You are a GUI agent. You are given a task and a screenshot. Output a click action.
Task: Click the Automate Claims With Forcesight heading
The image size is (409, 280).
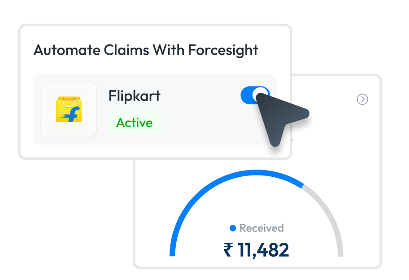tap(146, 50)
